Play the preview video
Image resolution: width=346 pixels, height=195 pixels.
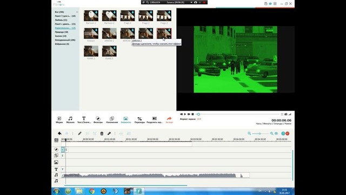click(185, 114)
